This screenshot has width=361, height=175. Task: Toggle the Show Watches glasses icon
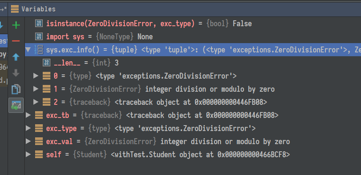pos(16,105)
